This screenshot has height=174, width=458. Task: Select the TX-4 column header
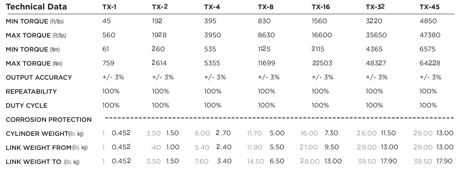coord(212,7)
